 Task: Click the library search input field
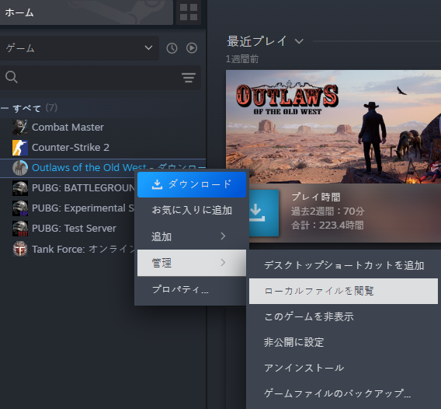click(100, 78)
